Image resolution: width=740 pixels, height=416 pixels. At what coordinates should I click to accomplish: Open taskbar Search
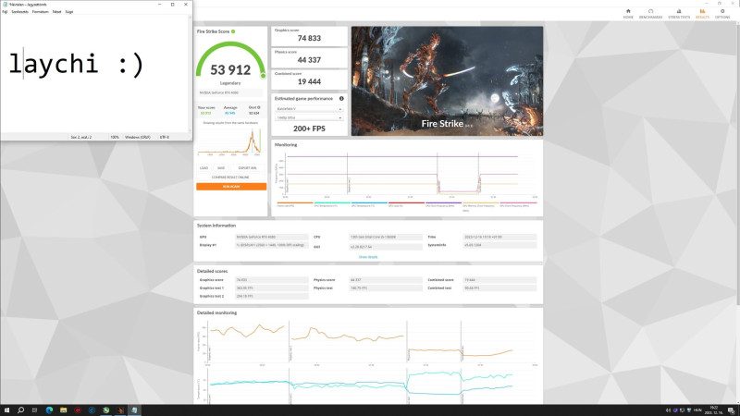coord(20,410)
